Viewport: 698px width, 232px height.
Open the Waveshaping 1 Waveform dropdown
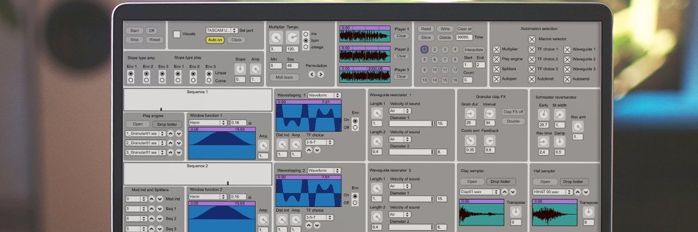pyautogui.click(x=324, y=96)
